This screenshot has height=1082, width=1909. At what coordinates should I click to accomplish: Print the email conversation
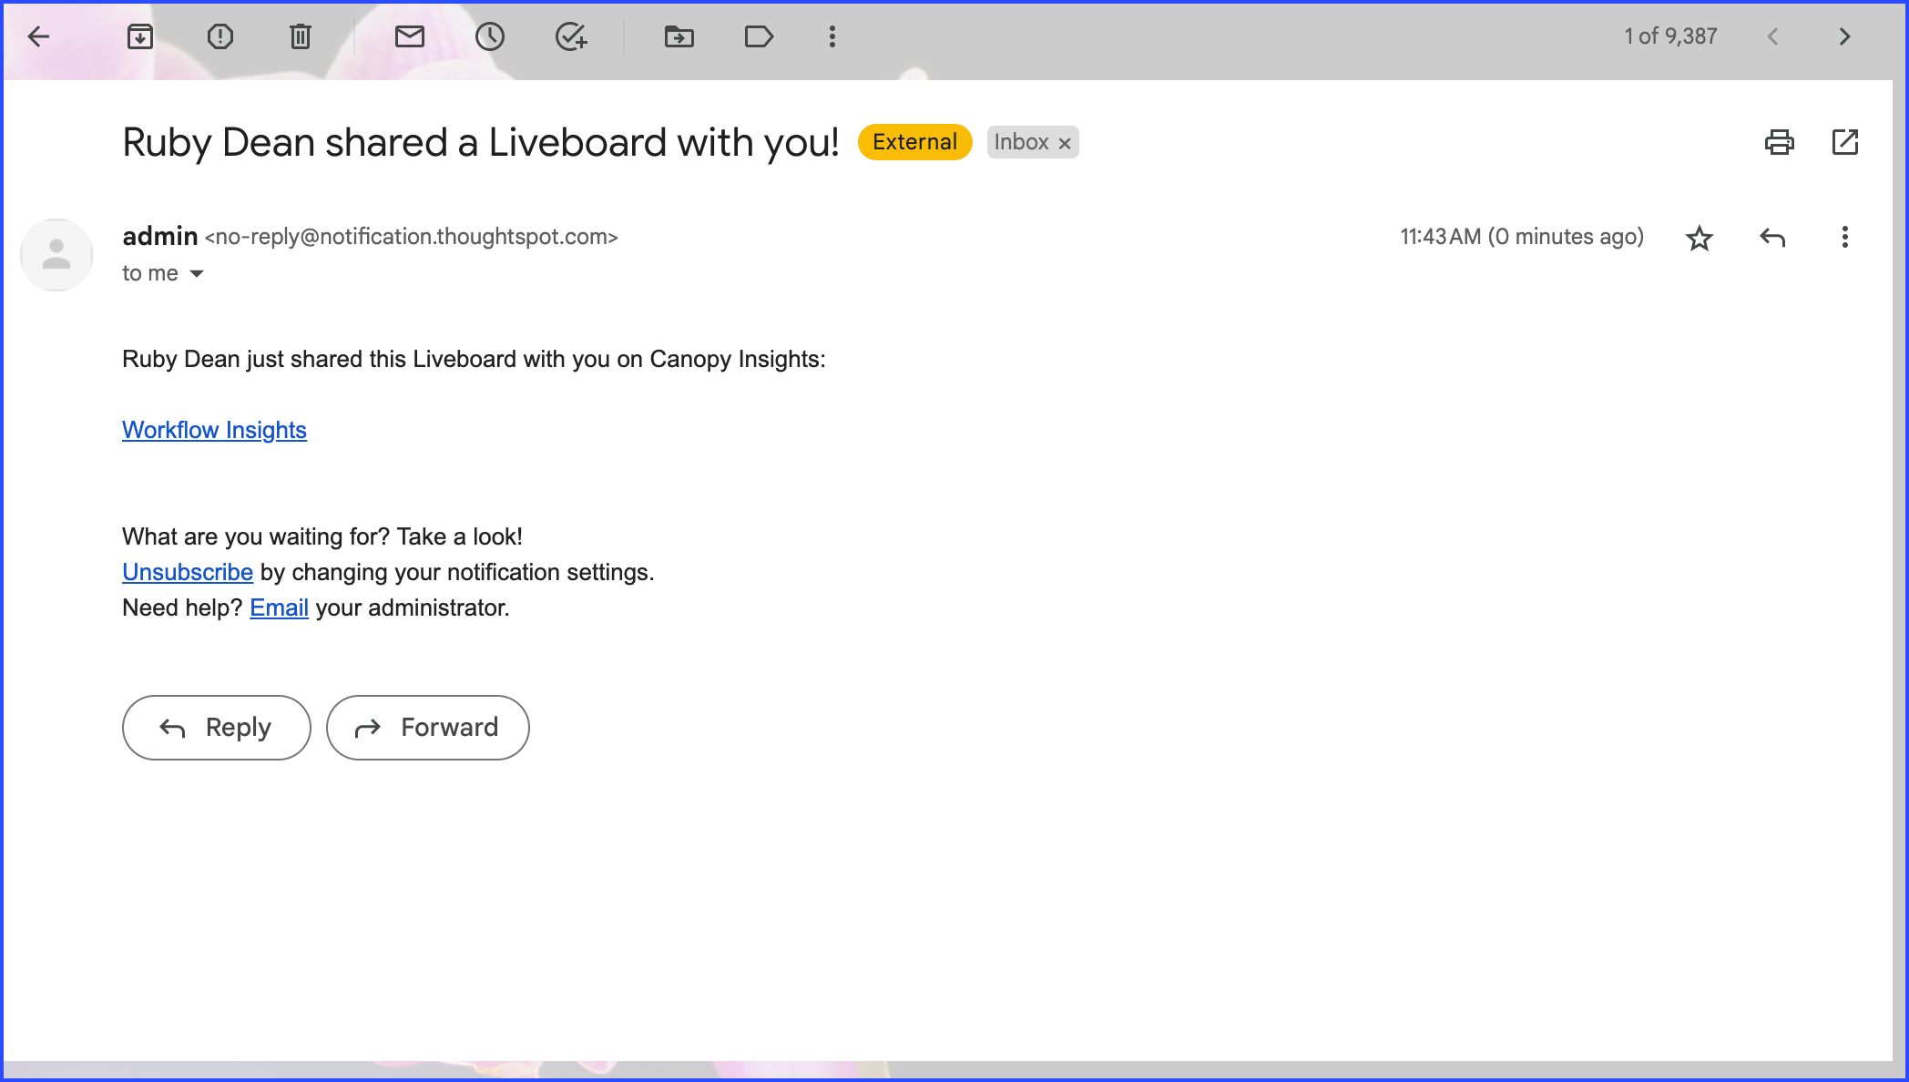pos(1779,142)
